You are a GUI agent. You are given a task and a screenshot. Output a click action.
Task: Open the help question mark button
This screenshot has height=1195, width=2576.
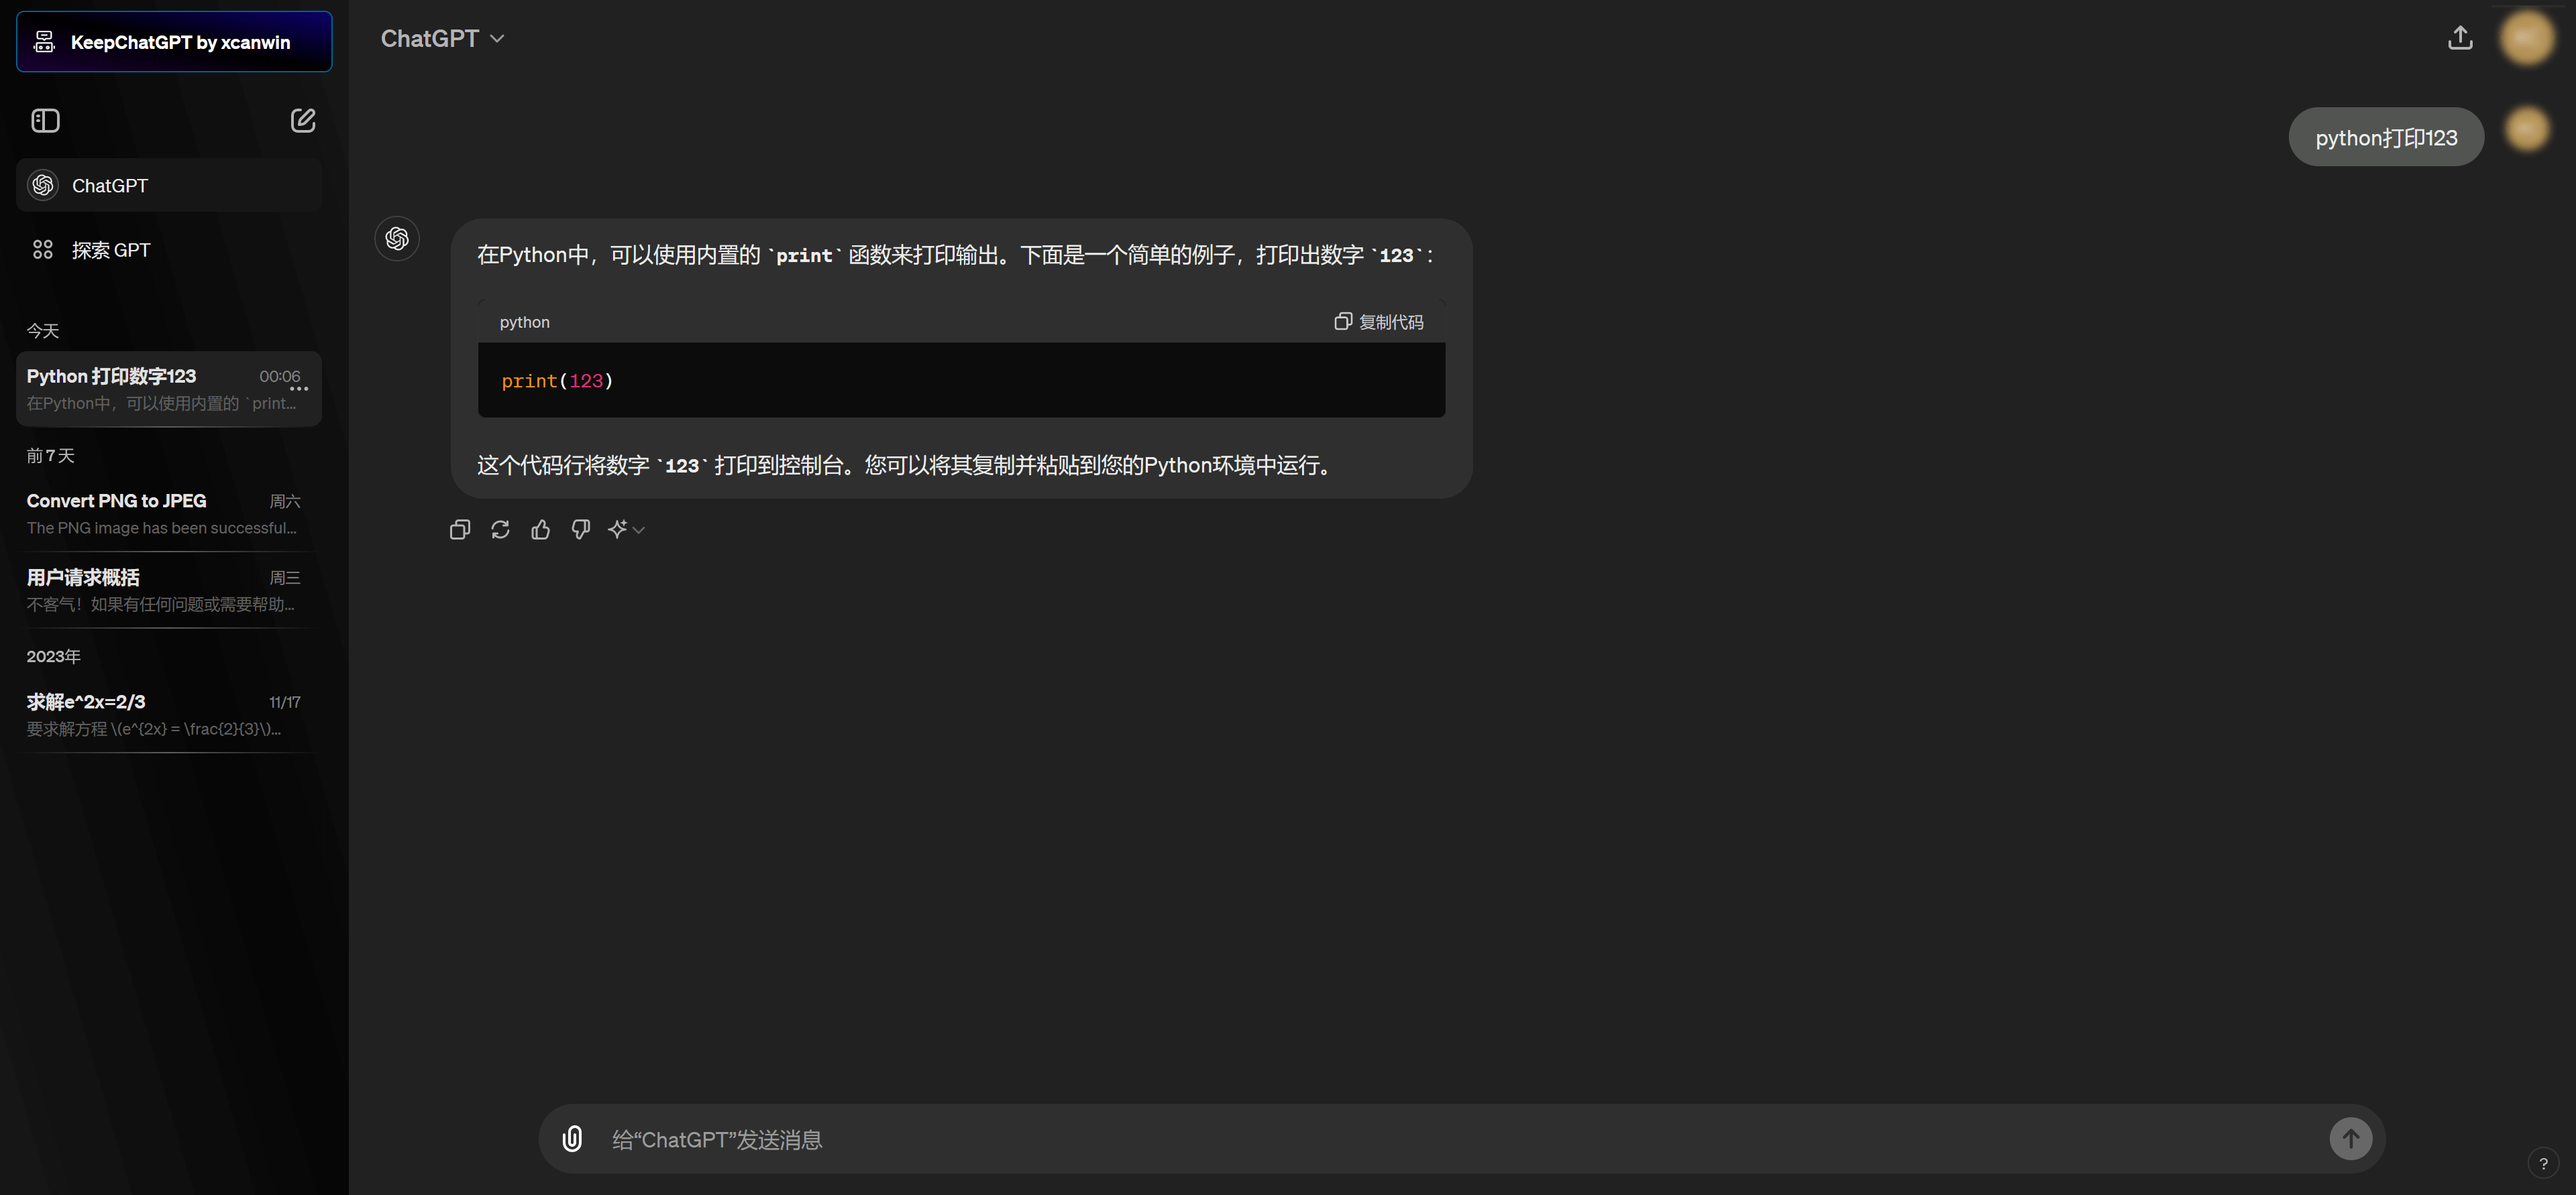[2543, 1163]
